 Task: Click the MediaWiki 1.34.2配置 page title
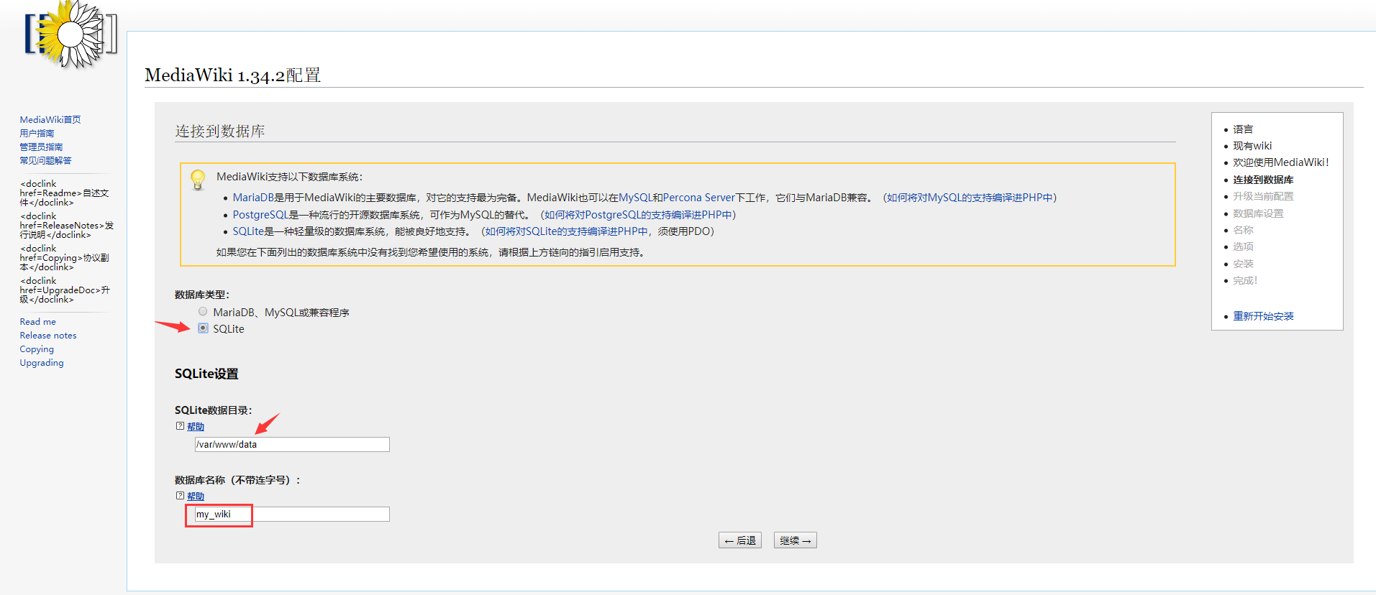(x=232, y=75)
